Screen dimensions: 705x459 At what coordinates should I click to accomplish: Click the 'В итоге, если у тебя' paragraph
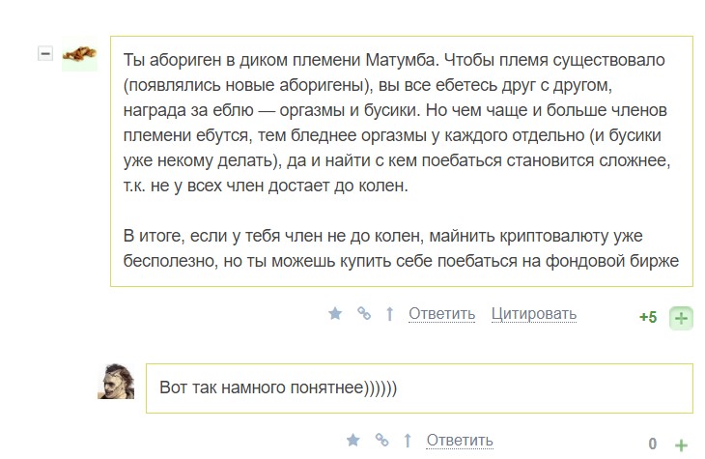coord(401,248)
